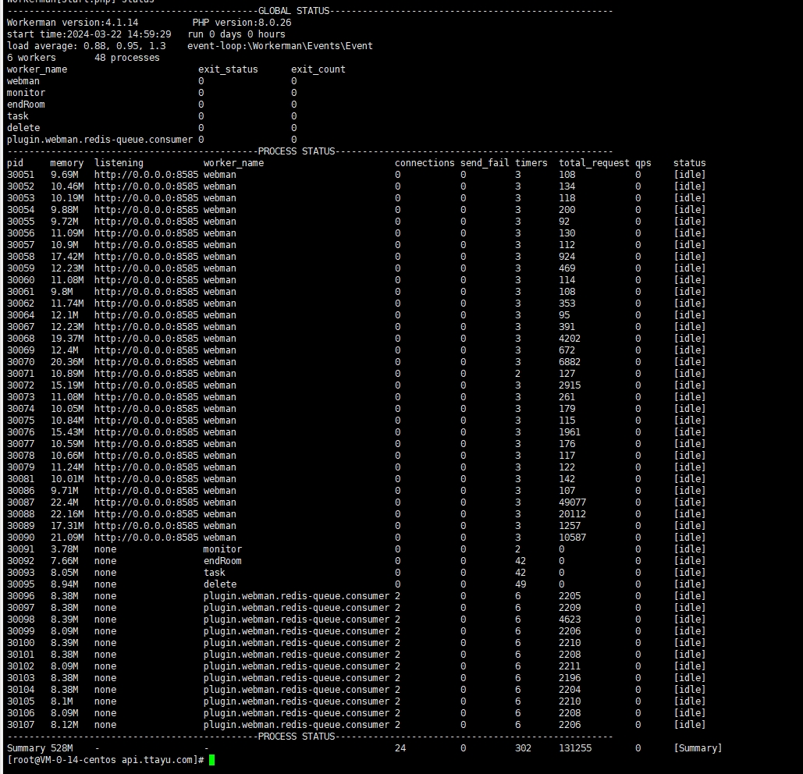Click total_request value '1961'

coord(570,432)
